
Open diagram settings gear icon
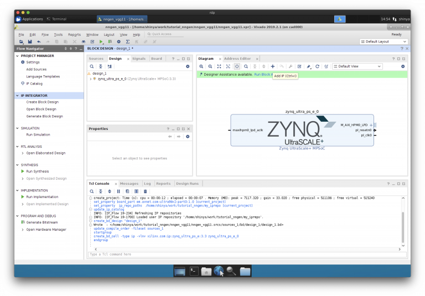pos(402,66)
